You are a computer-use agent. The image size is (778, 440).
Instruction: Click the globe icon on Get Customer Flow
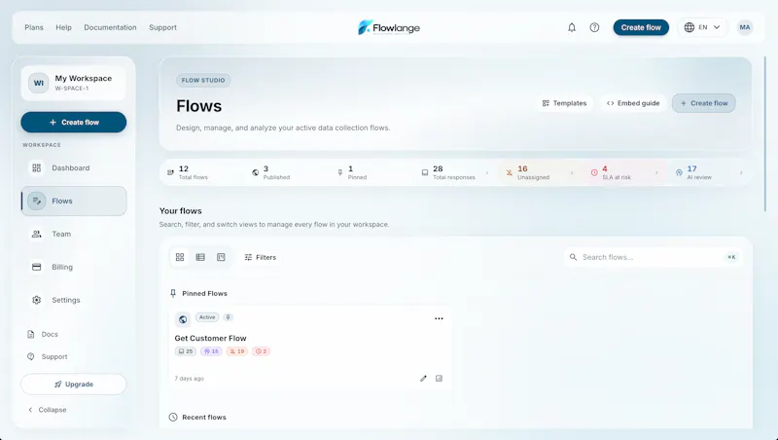coord(183,319)
